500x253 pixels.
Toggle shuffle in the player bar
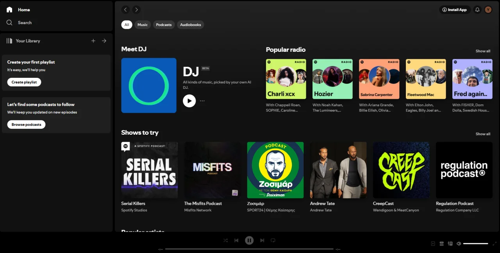(x=225, y=241)
